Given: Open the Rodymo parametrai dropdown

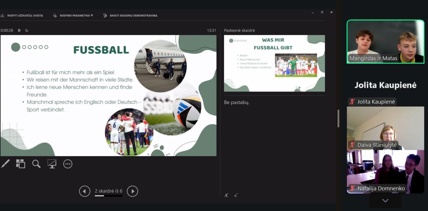Looking at the screenshot, I should point(76,16).
